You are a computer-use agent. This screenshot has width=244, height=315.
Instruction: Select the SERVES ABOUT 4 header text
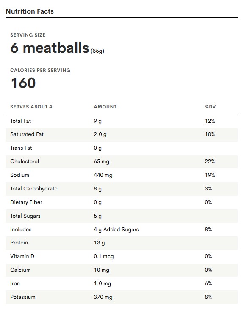tap(31, 107)
